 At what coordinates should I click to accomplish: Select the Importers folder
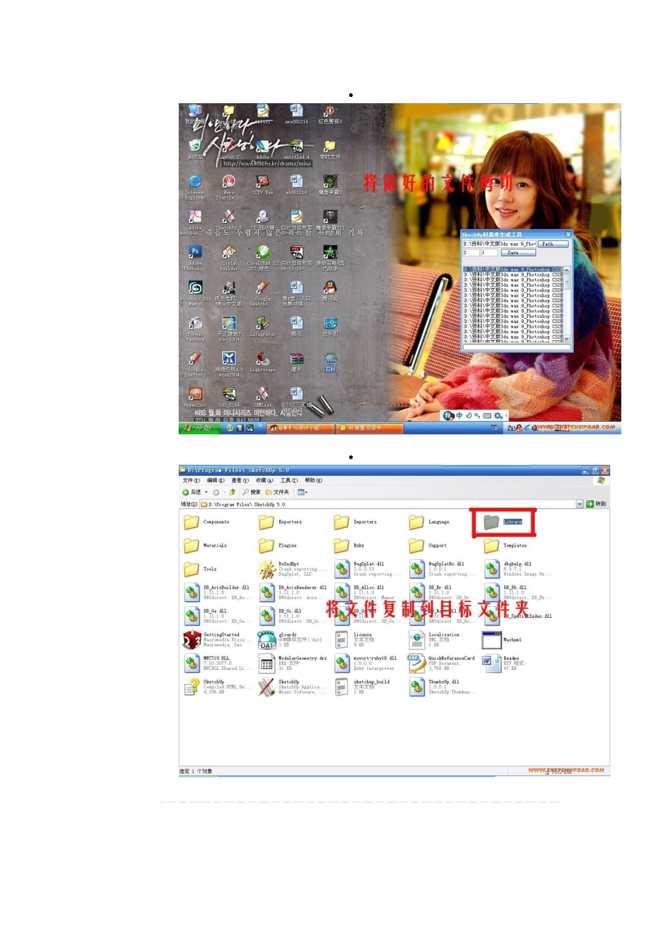point(356,522)
